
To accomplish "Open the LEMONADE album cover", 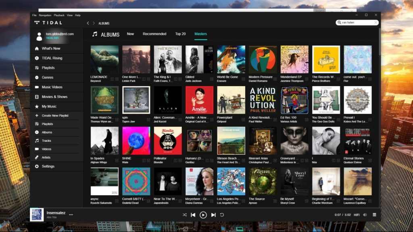I will tap(104, 60).
